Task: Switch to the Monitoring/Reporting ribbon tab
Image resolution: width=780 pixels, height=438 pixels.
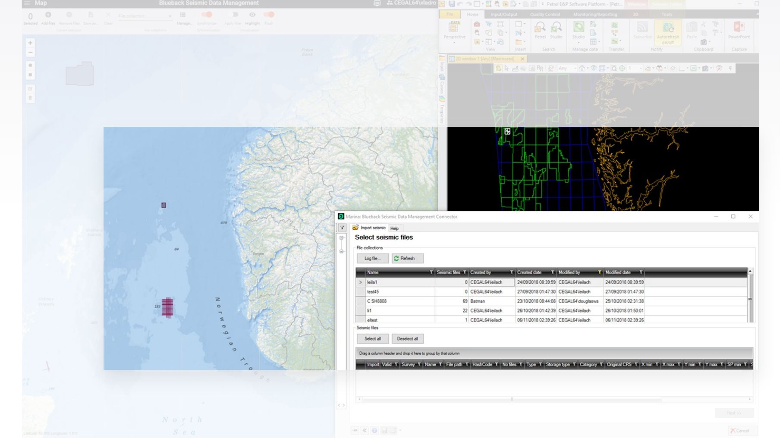Action: tap(595, 14)
